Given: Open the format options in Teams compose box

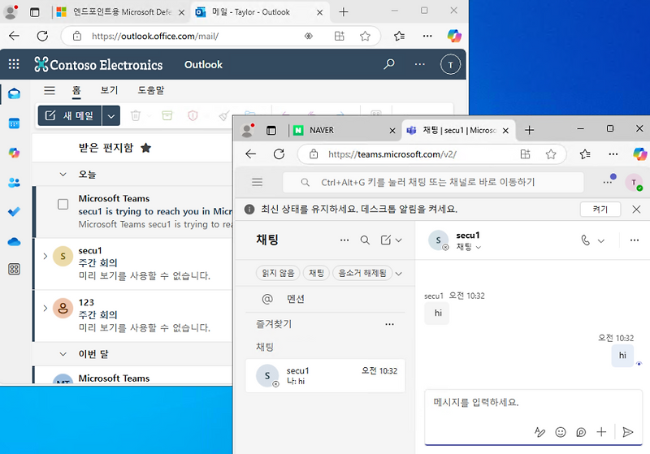Looking at the screenshot, I should point(539,432).
